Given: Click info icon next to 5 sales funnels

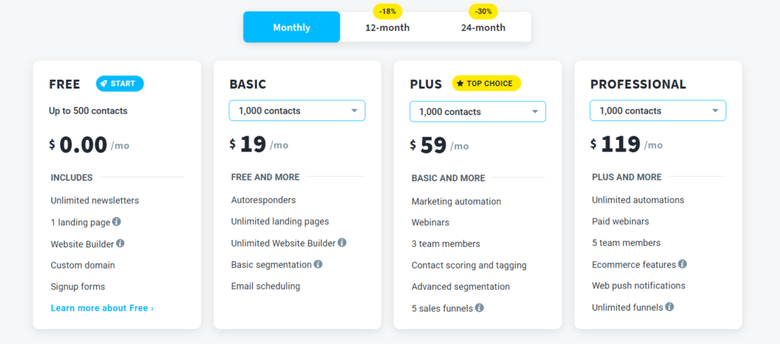Looking at the screenshot, I should coord(479,308).
